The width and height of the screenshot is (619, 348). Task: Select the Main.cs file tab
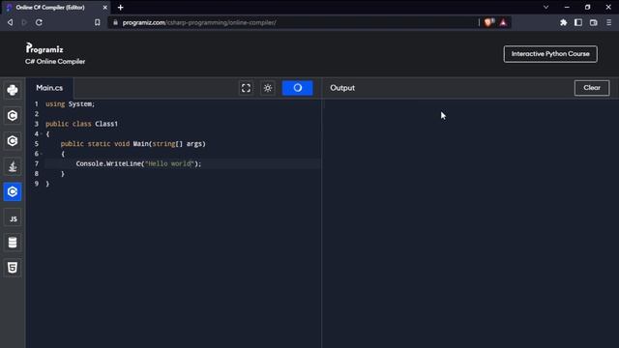click(x=49, y=88)
